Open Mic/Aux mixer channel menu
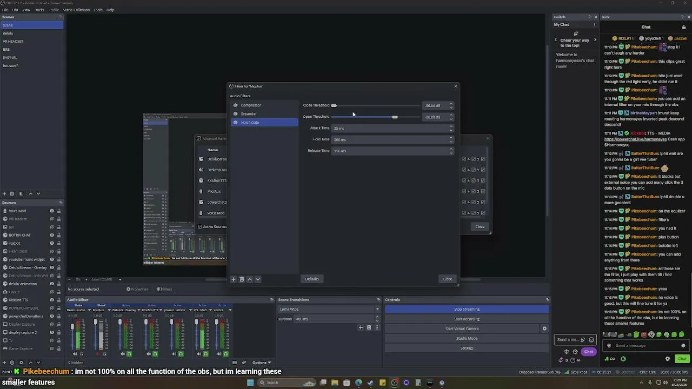Image resolution: width=692 pixels, height=389 pixels. coord(109,310)
